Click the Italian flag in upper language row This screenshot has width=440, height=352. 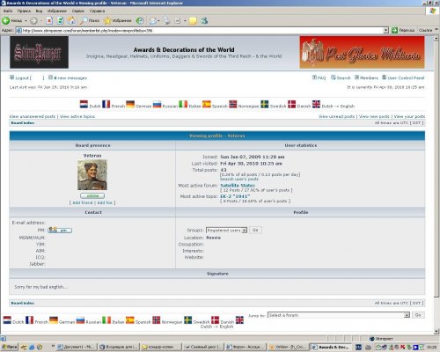tap(183, 104)
